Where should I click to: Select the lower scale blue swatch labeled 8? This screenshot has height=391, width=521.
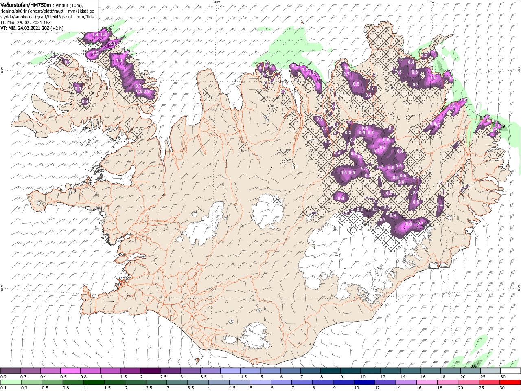(x=323, y=382)
